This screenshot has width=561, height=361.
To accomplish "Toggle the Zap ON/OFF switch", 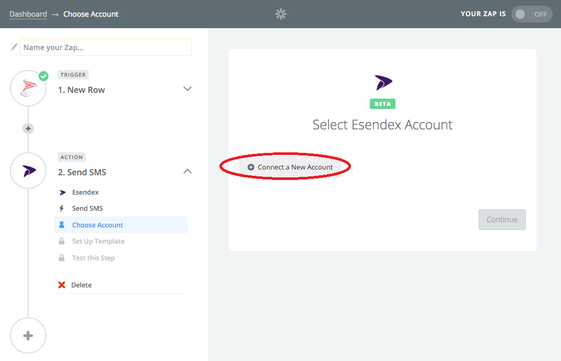I will [531, 14].
